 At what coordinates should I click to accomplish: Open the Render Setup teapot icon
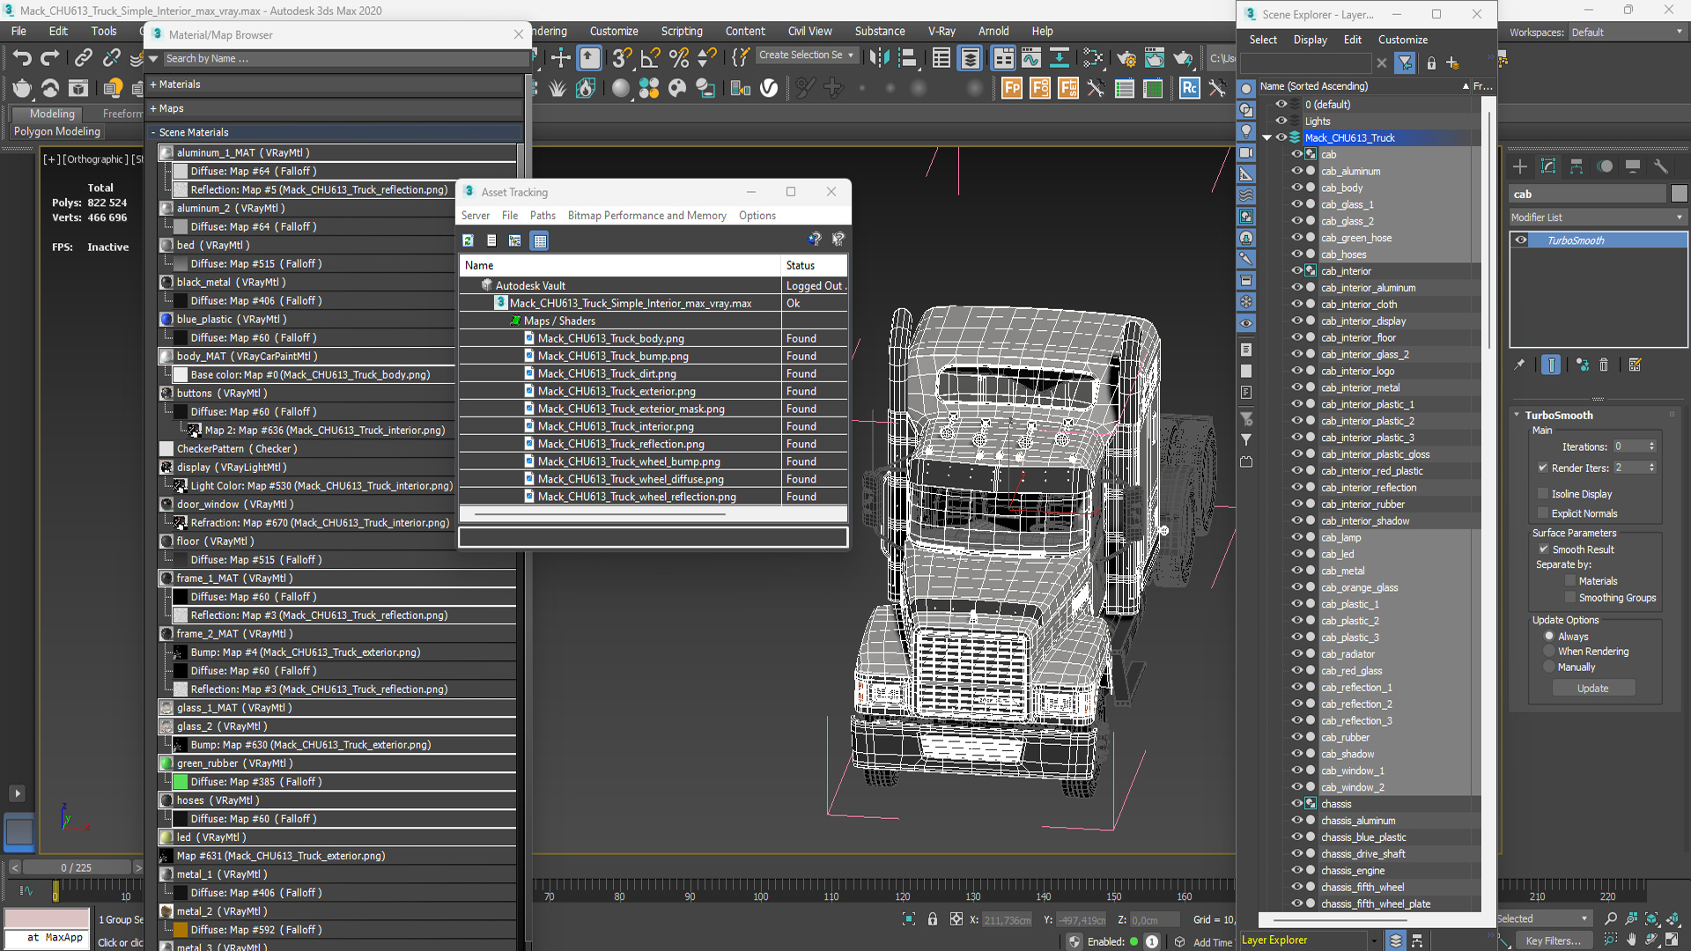(1126, 58)
